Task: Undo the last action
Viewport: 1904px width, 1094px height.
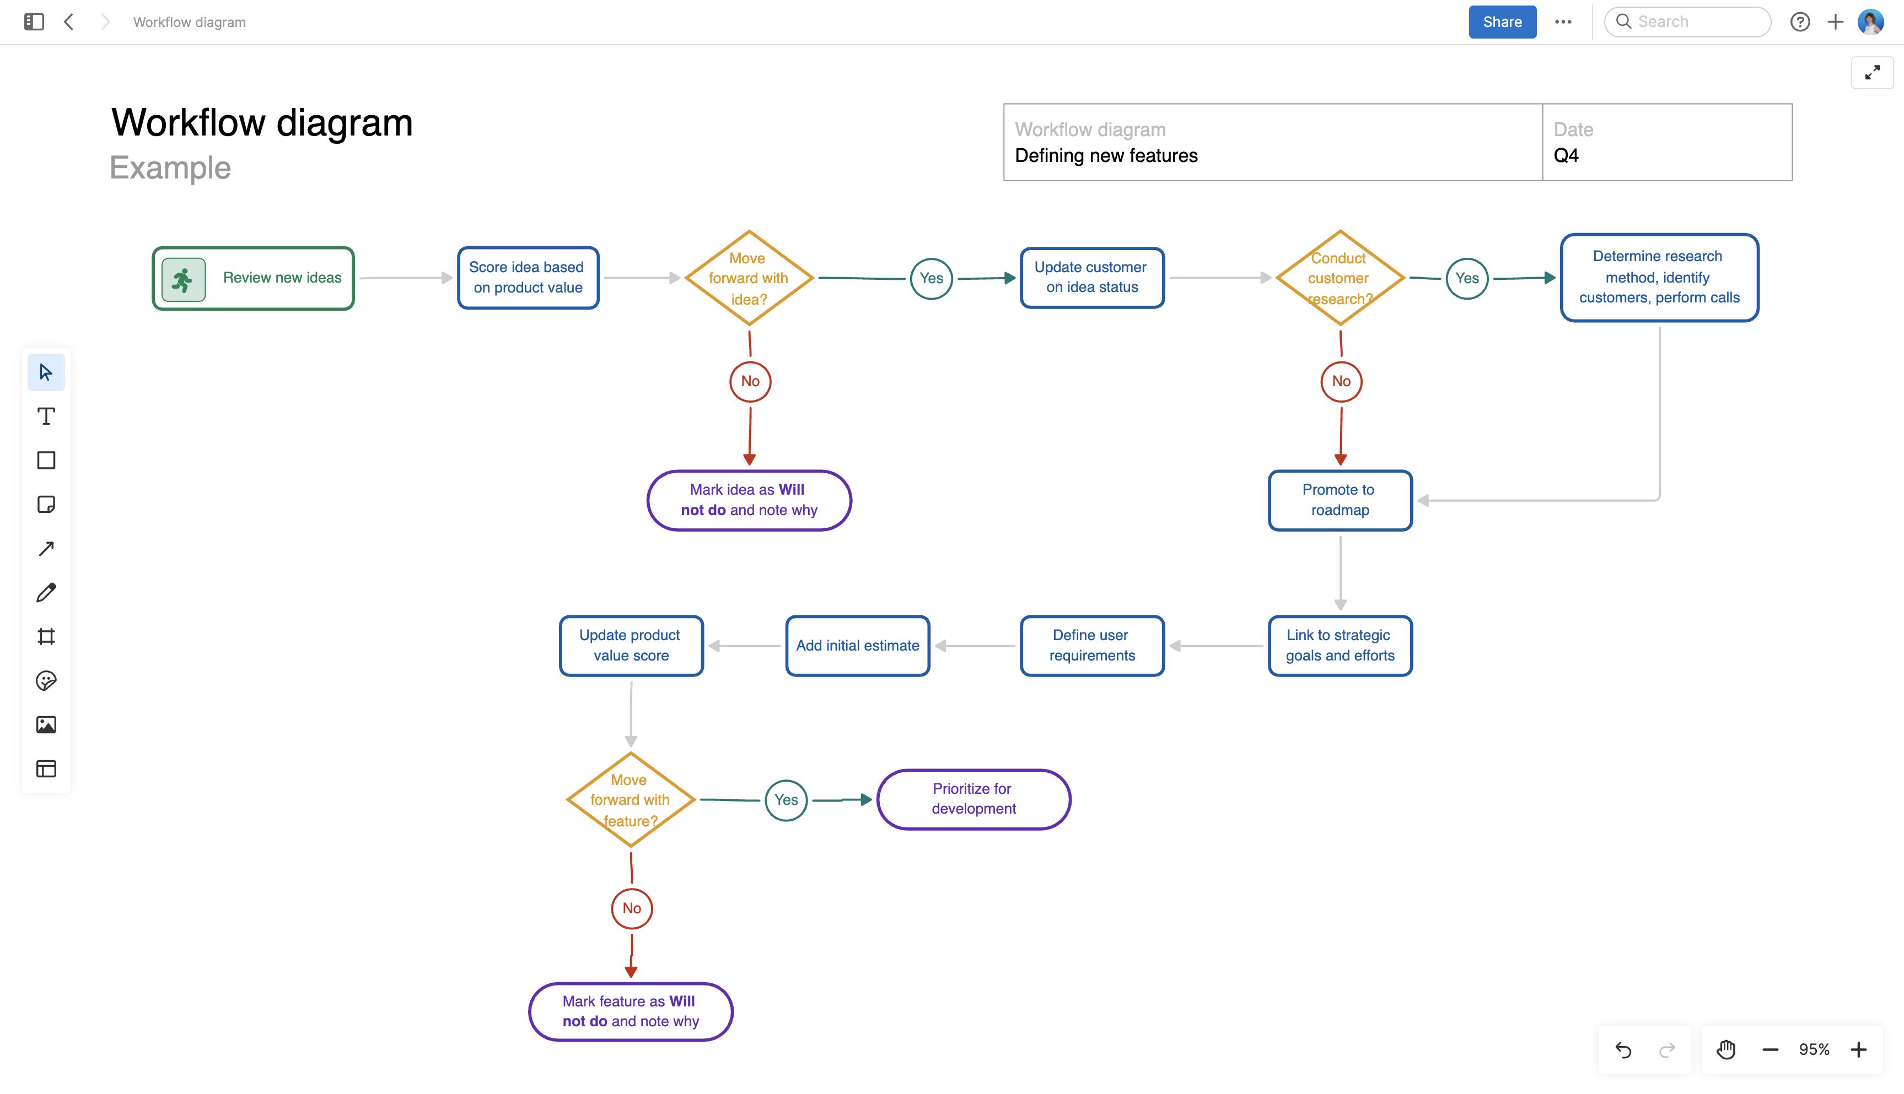Action: coord(1623,1049)
